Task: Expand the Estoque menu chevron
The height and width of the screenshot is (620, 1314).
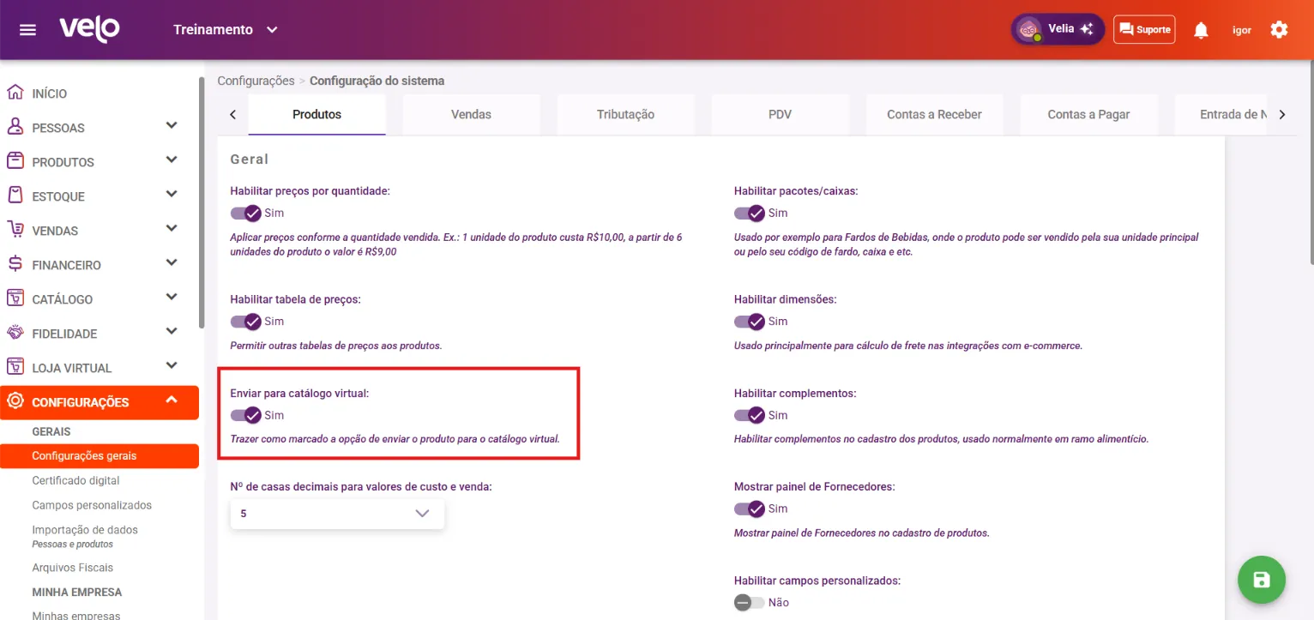Action: click(172, 195)
